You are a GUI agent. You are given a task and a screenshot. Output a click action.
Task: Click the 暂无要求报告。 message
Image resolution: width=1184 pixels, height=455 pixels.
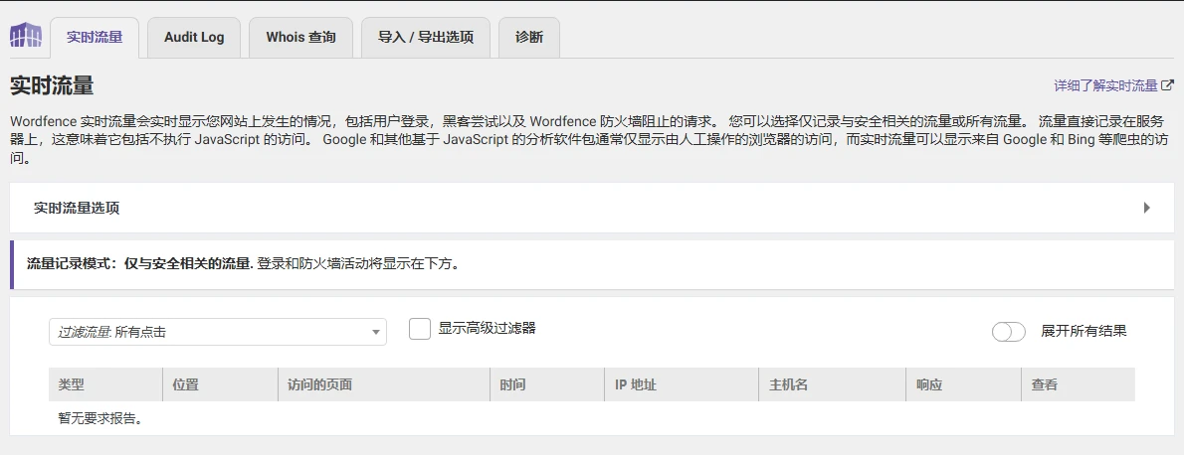click(x=100, y=419)
